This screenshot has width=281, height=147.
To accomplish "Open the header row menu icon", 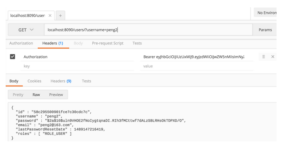I will pyautogui.click(x=264, y=57).
